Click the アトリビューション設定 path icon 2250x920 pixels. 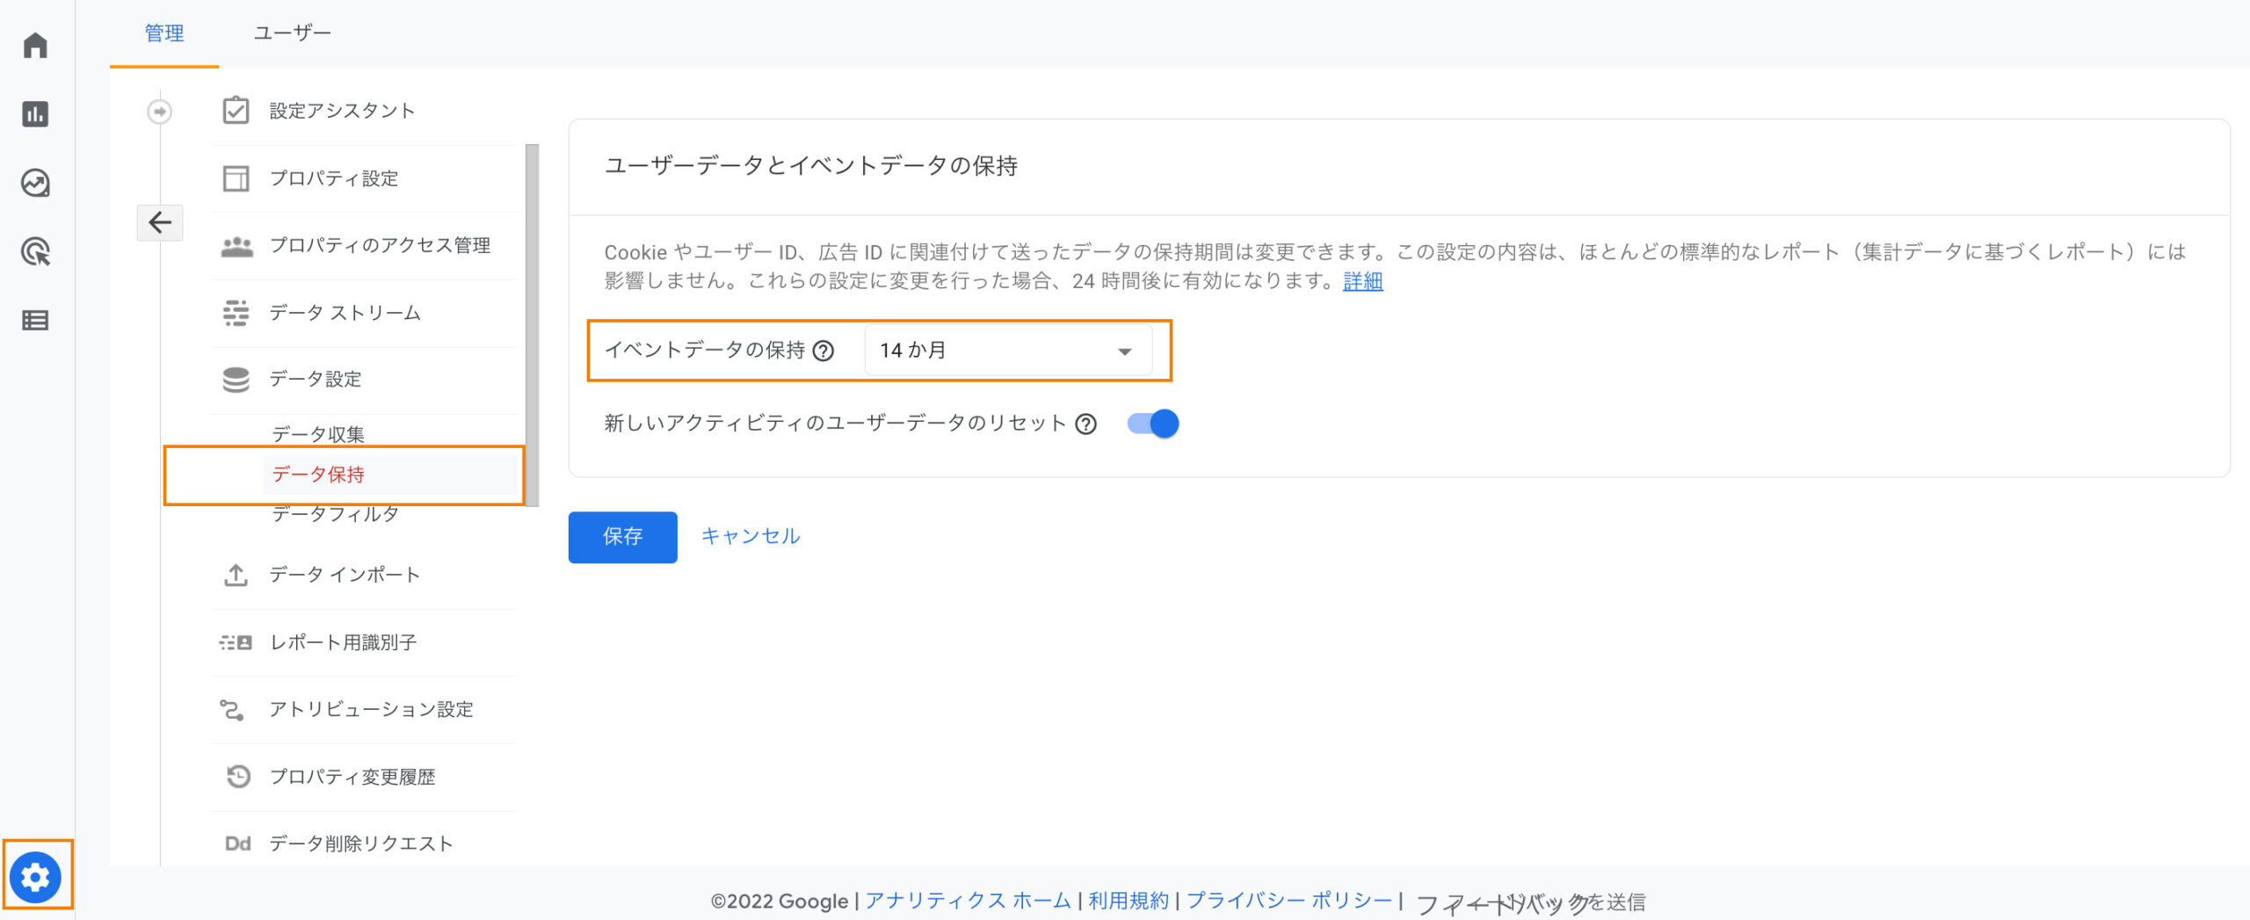tap(232, 710)
